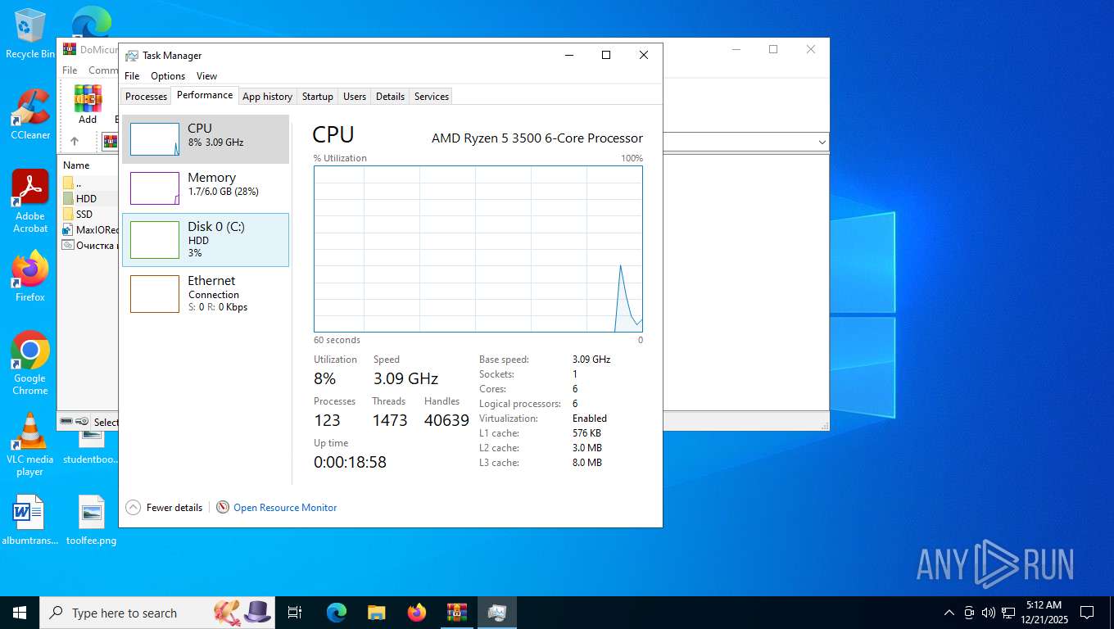Switch to WinRAR via the taskbar
Viewport: 1114px width, 629px height.
pos(457,613)
